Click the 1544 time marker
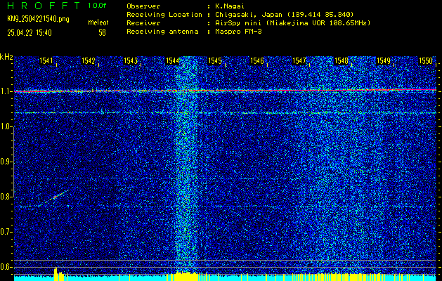This screenshot has height=281, width=442. point(173,60)
